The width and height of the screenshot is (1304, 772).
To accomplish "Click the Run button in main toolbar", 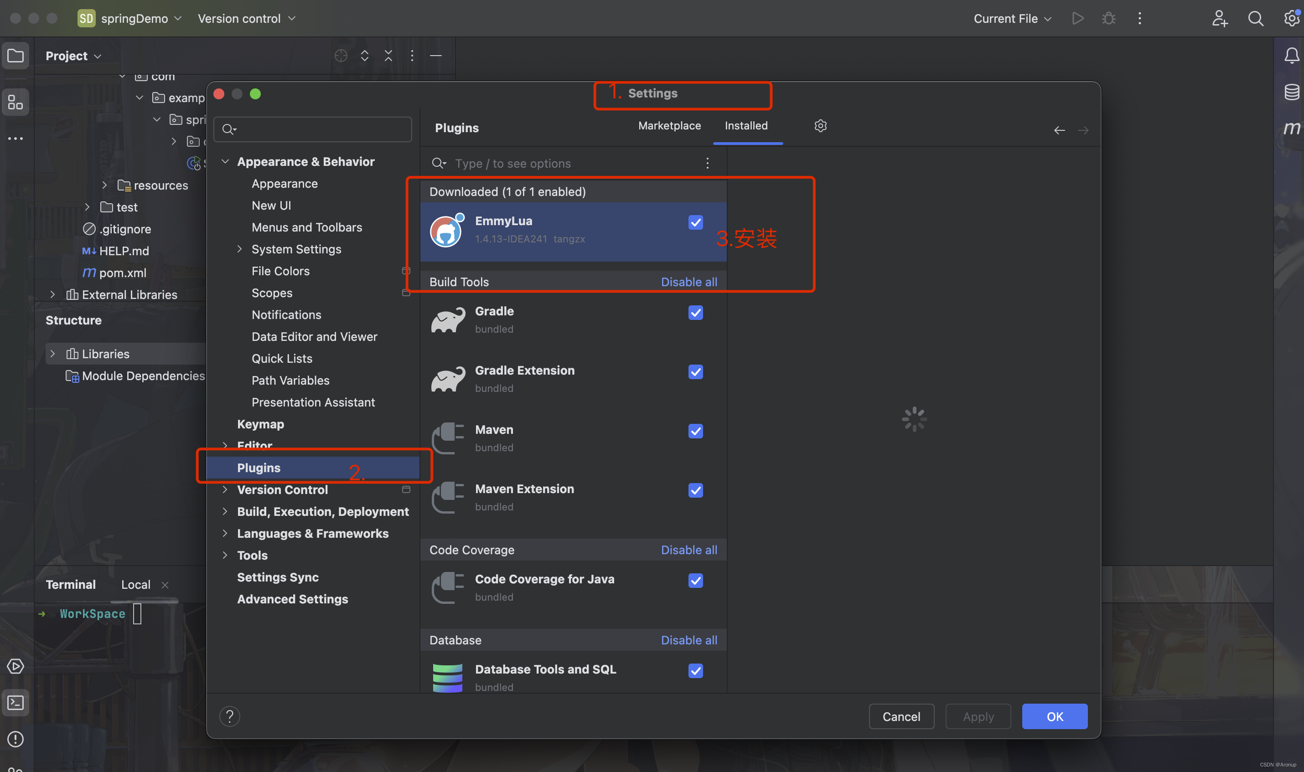I will coord(1078,19).
